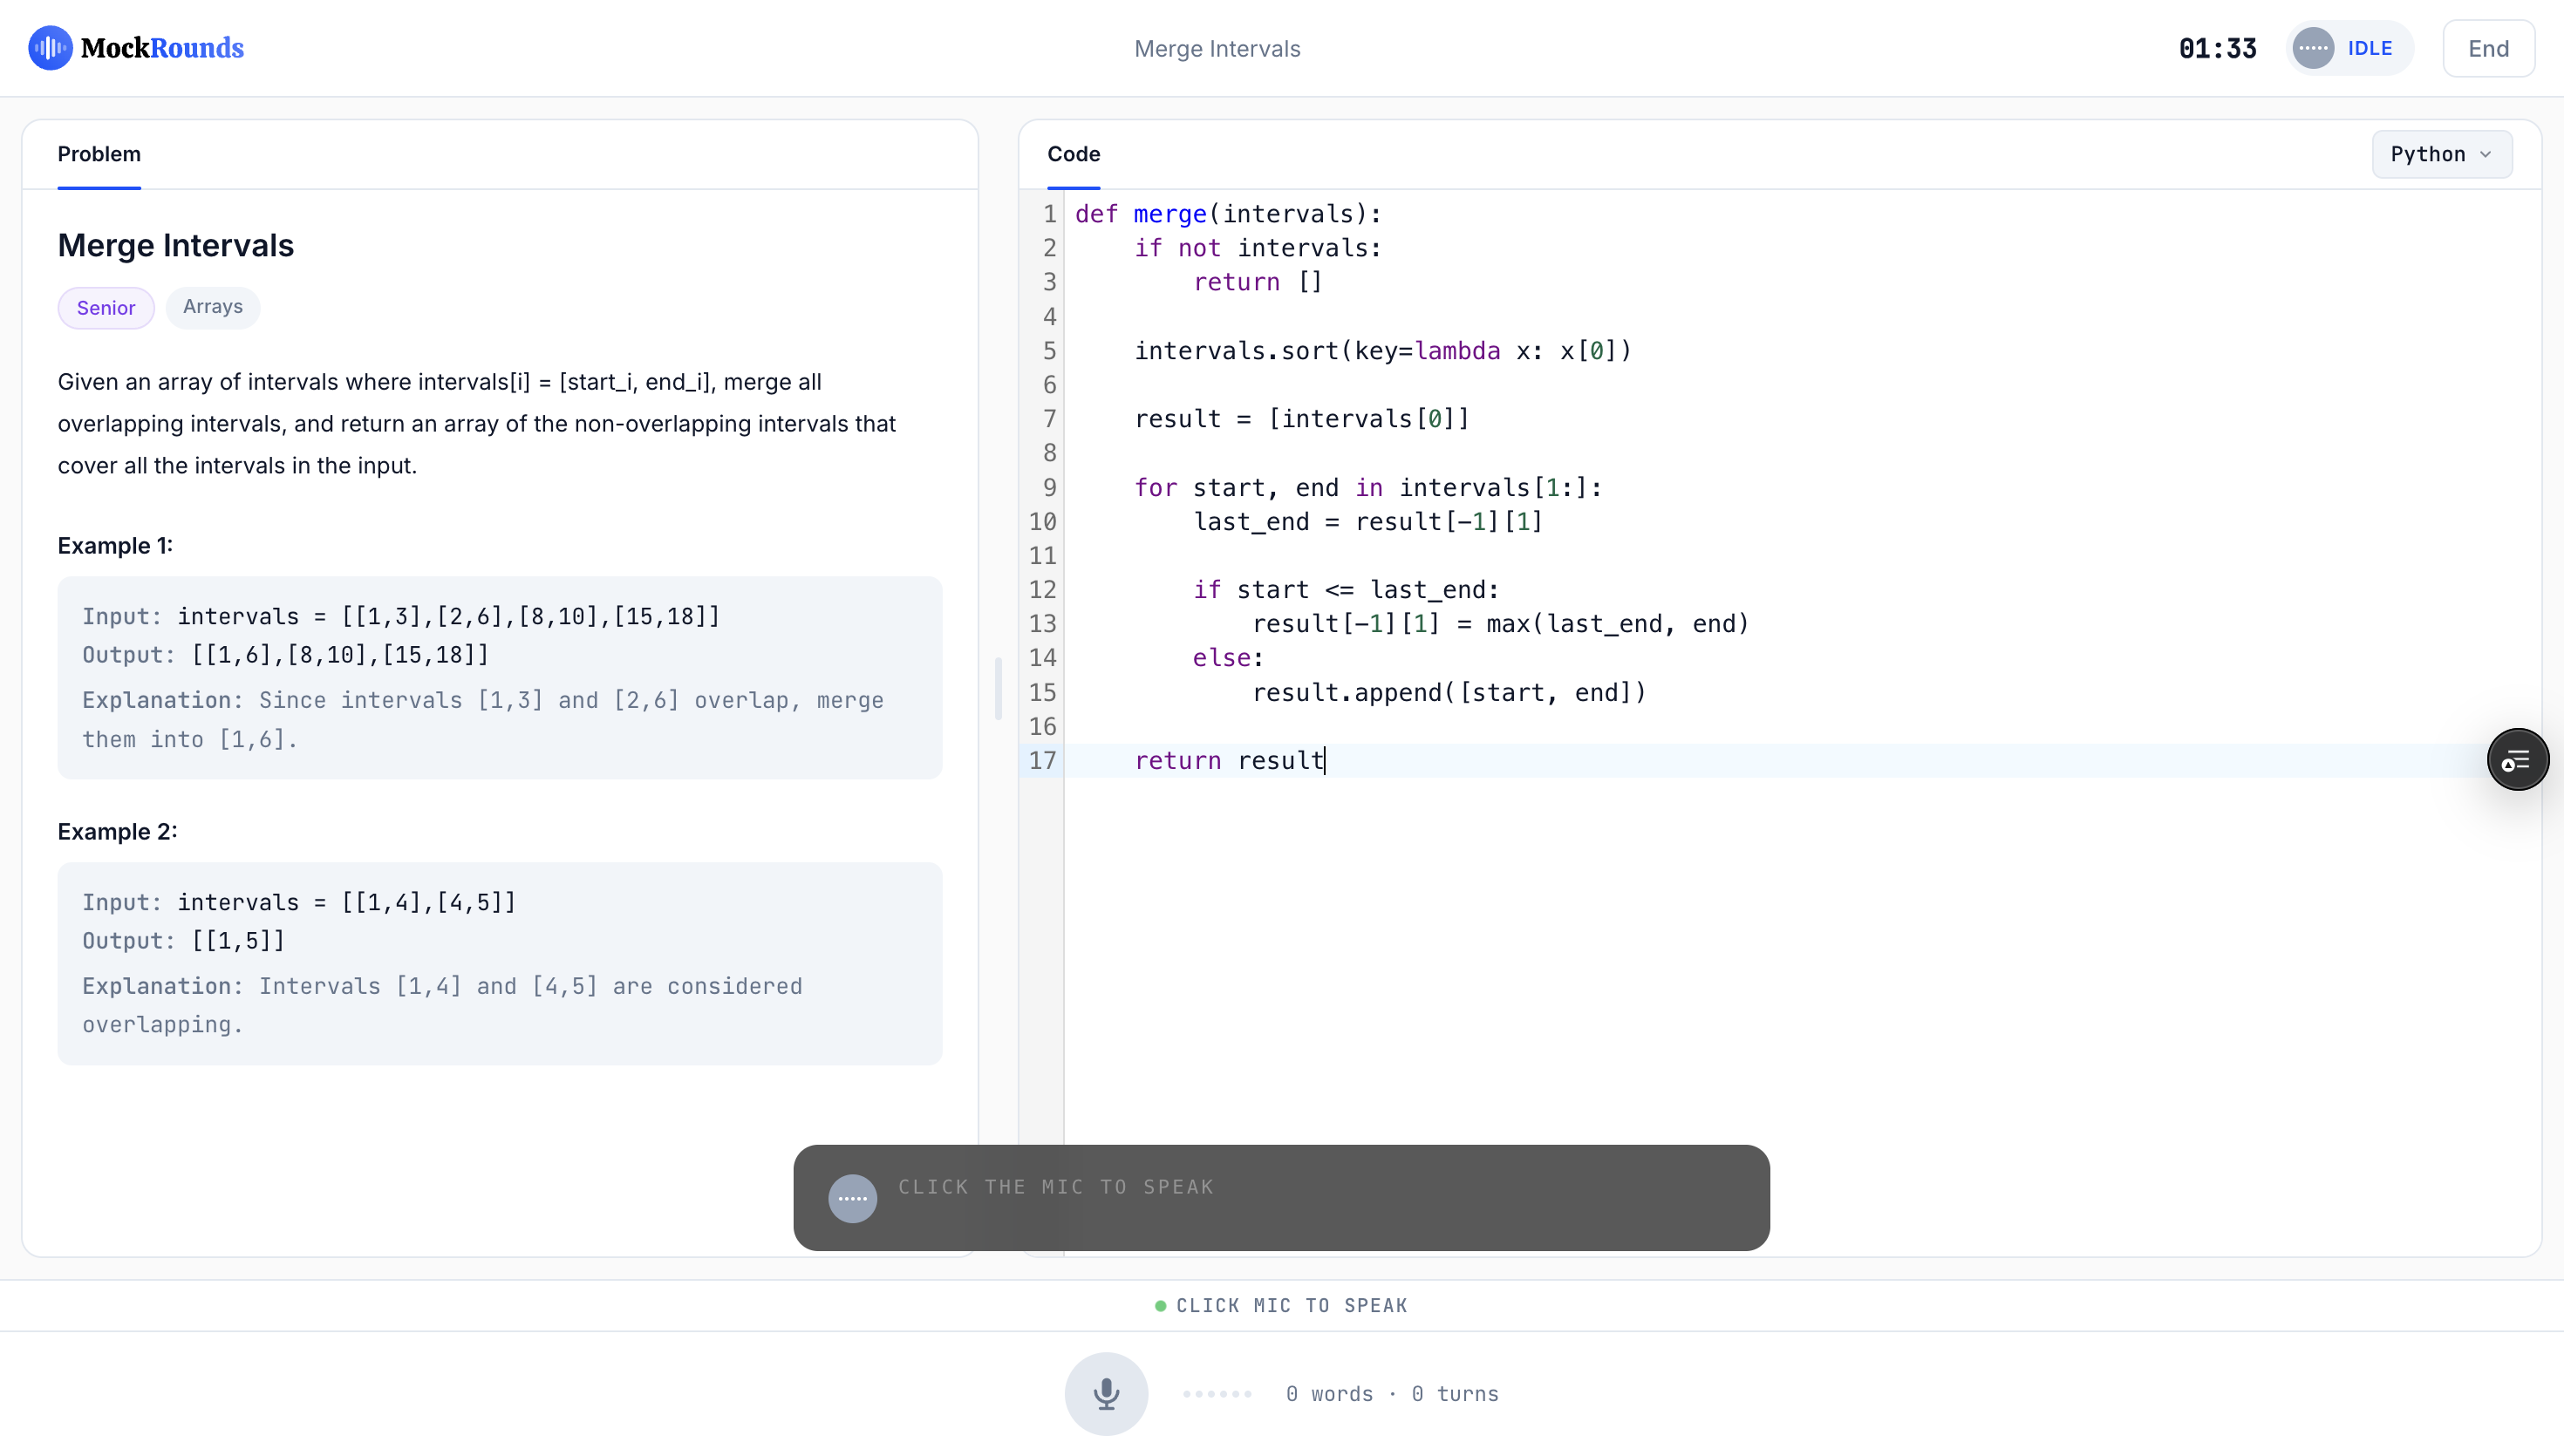Switch to the Code tab
2564x1456 pixels.
pos(1074,154)
